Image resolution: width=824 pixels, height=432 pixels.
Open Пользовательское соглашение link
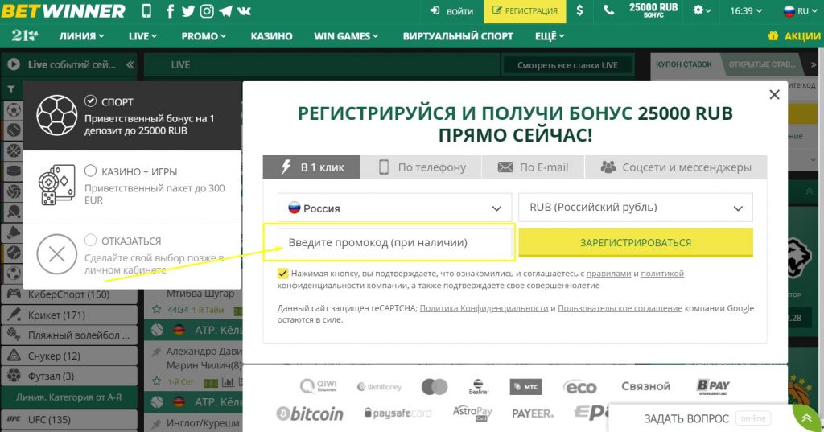tap(620, 308)
